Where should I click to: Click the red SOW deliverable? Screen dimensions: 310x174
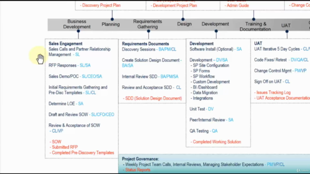click(x=55, y=142)
